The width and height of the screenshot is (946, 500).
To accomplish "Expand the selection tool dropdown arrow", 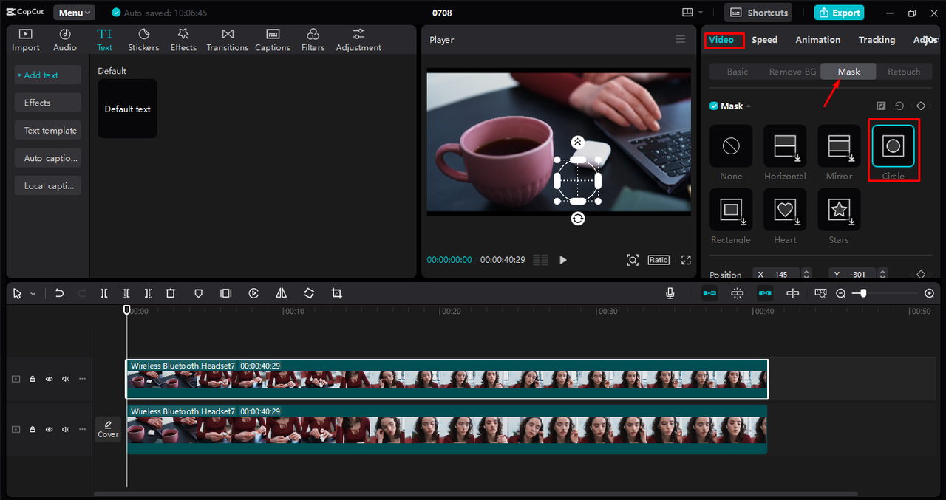I will pos(33,294).
